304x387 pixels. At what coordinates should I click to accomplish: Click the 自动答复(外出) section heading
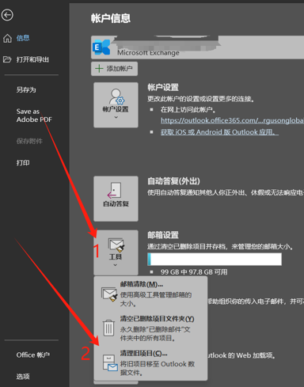click(x=173, y=181)
